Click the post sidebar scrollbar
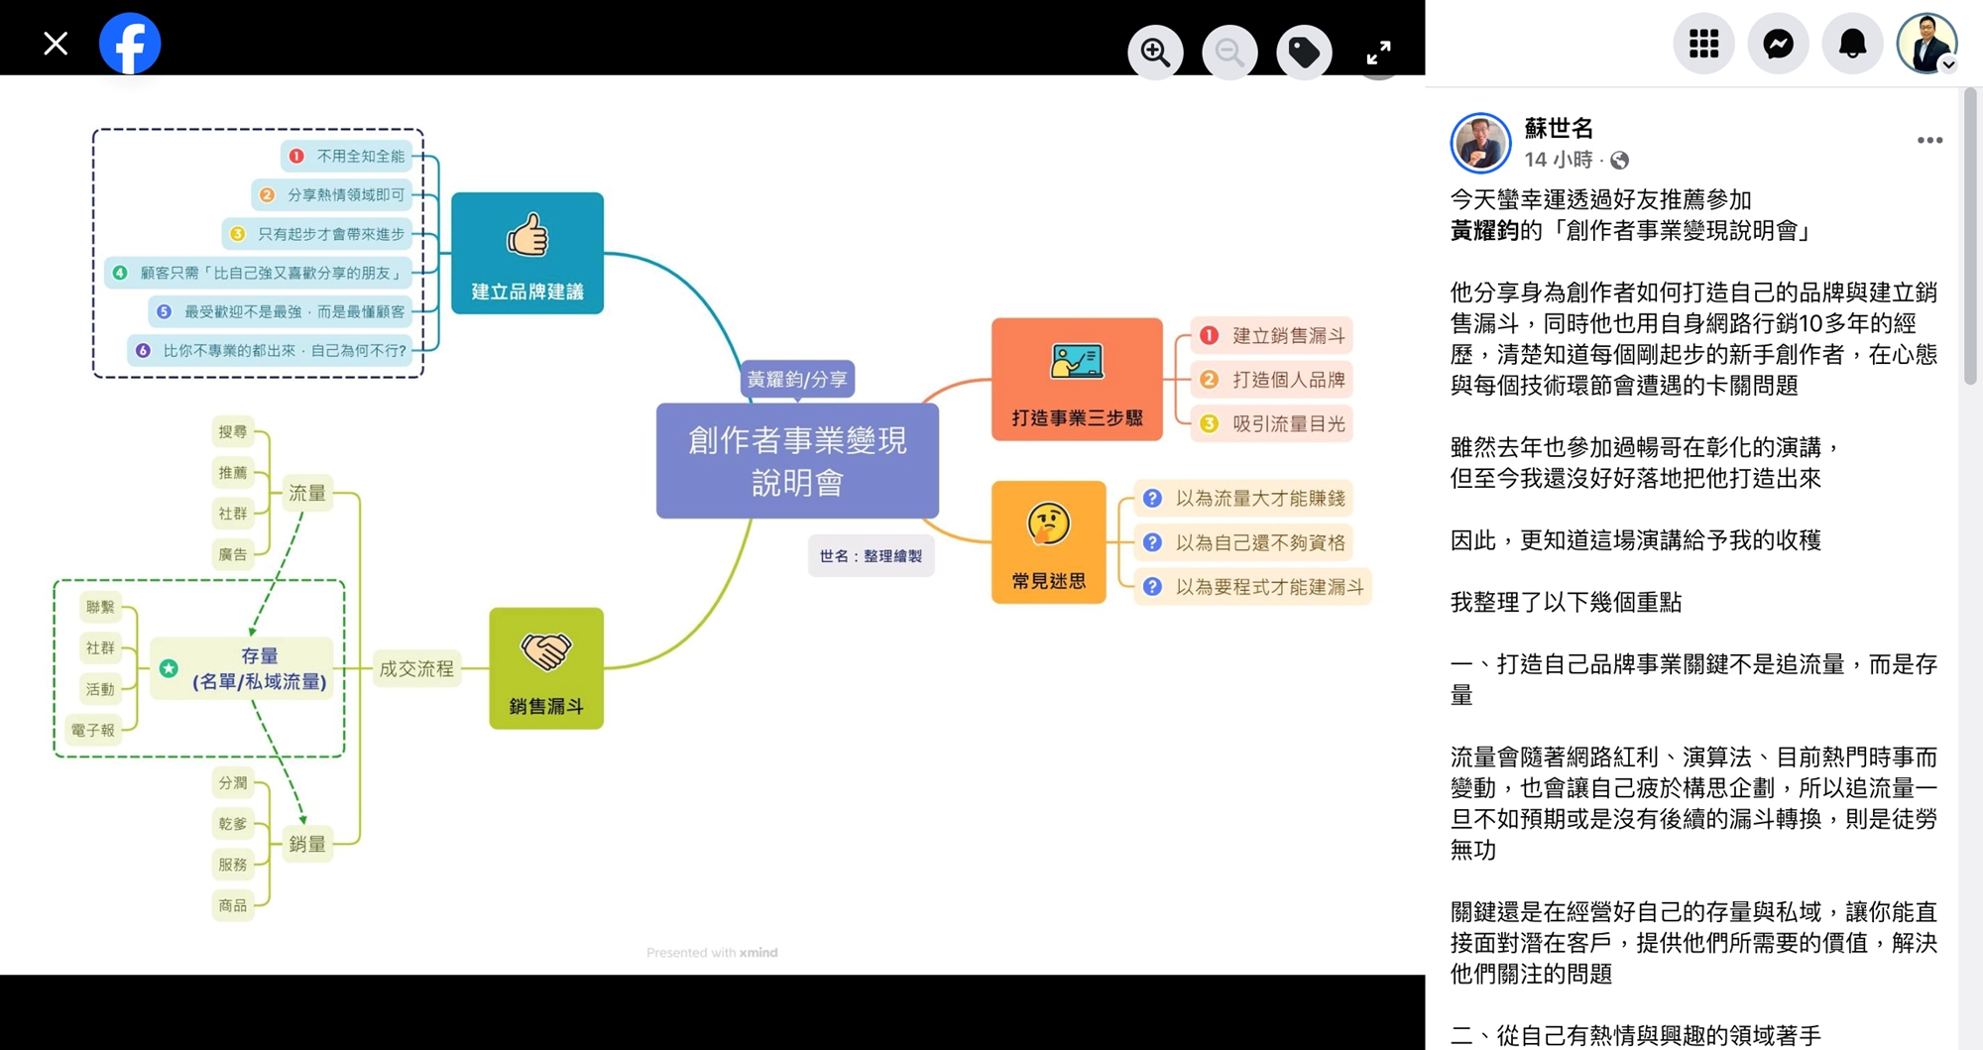 click(1969, 238)
